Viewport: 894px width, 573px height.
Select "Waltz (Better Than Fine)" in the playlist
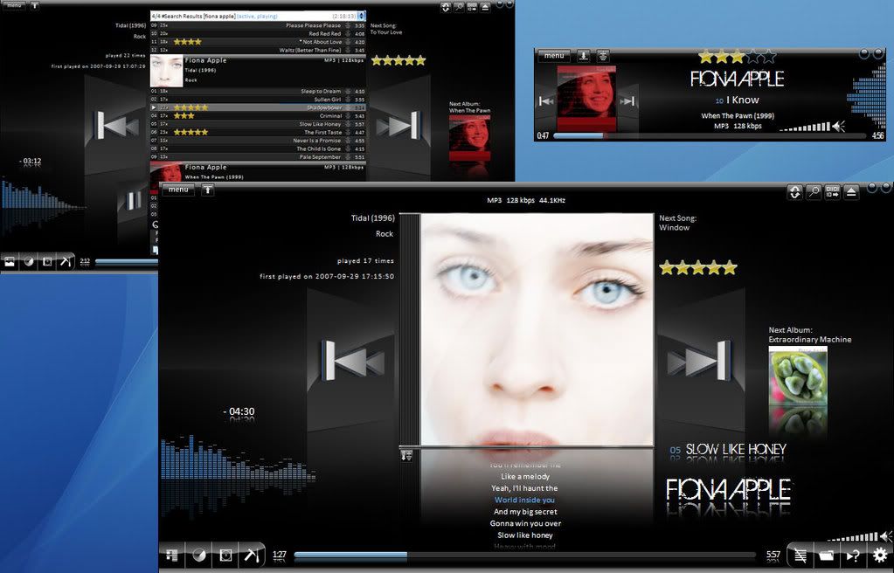(x=258, y=50)
